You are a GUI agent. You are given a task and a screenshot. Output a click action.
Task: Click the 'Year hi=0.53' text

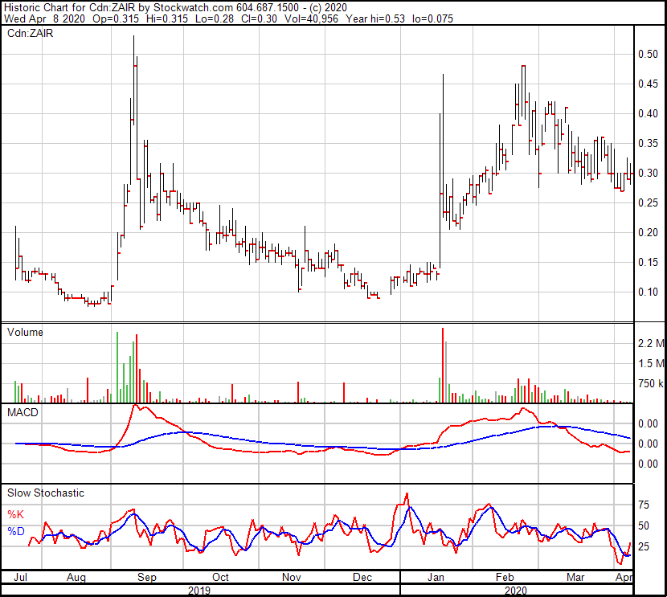click(x=375, y=18)
